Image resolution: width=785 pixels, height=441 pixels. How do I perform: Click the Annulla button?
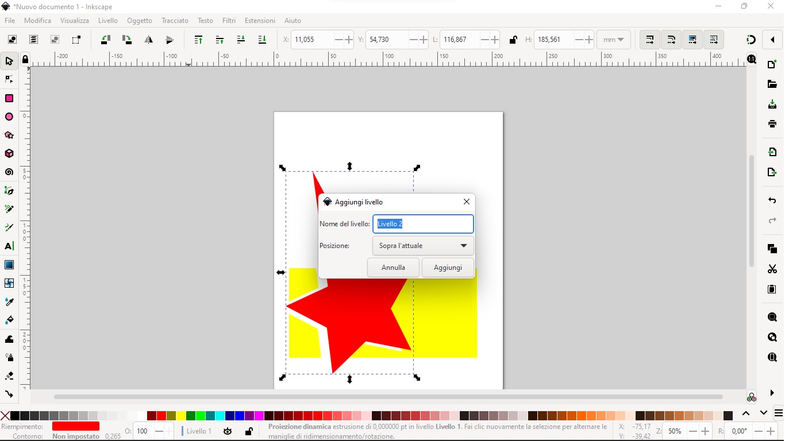tap(392, 268)
